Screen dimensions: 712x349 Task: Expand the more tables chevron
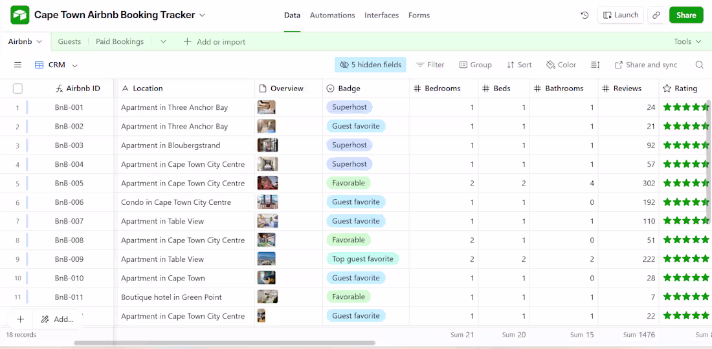pos(164,42)
